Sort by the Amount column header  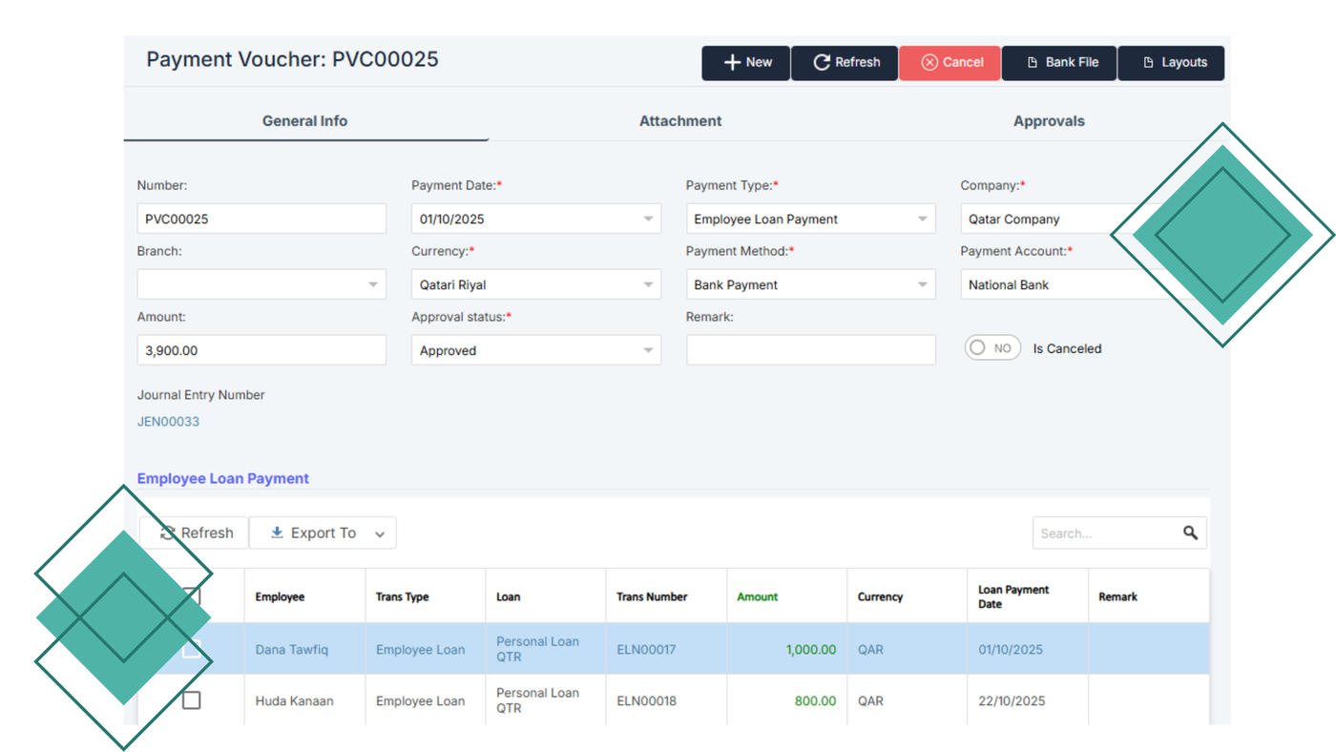point(757,597)
